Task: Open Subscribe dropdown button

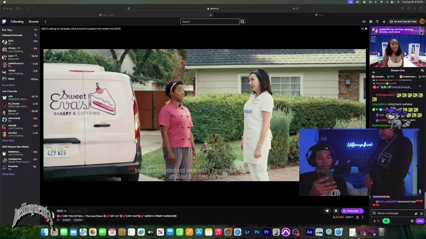Action: coord(352,211)
